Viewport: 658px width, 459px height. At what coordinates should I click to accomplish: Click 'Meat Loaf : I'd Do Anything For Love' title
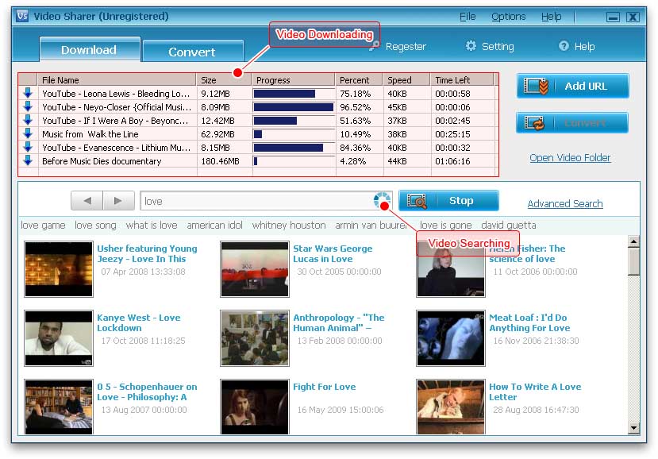[x=529, y=322]
